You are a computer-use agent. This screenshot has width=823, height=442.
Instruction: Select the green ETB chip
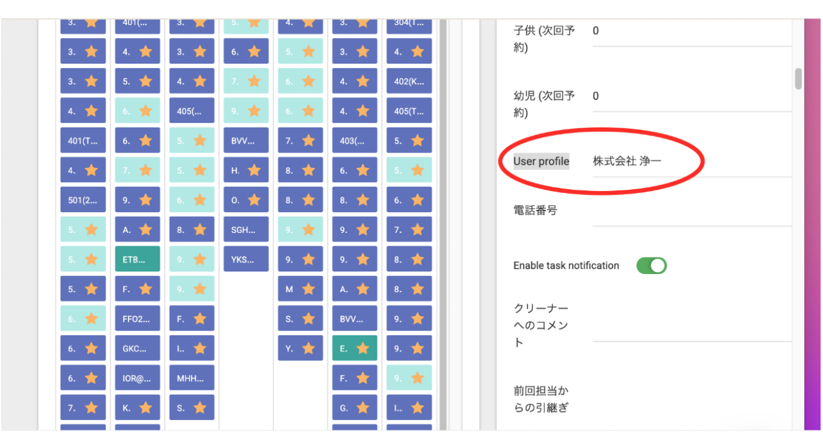138,259
